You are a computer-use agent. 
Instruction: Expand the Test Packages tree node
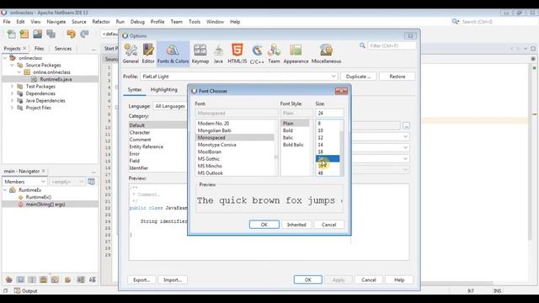point(12,86)
